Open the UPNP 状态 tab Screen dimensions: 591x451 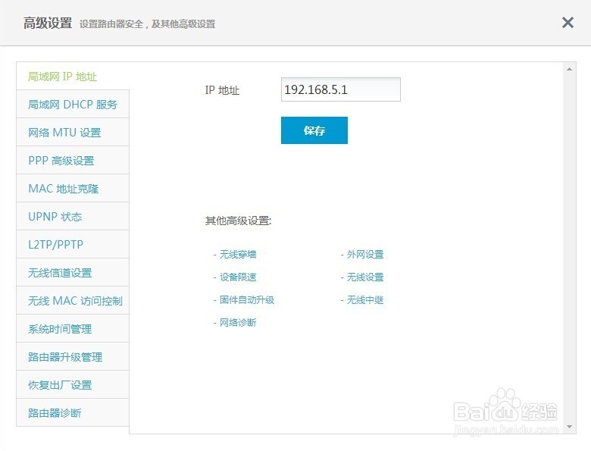(x=73, y=217)
